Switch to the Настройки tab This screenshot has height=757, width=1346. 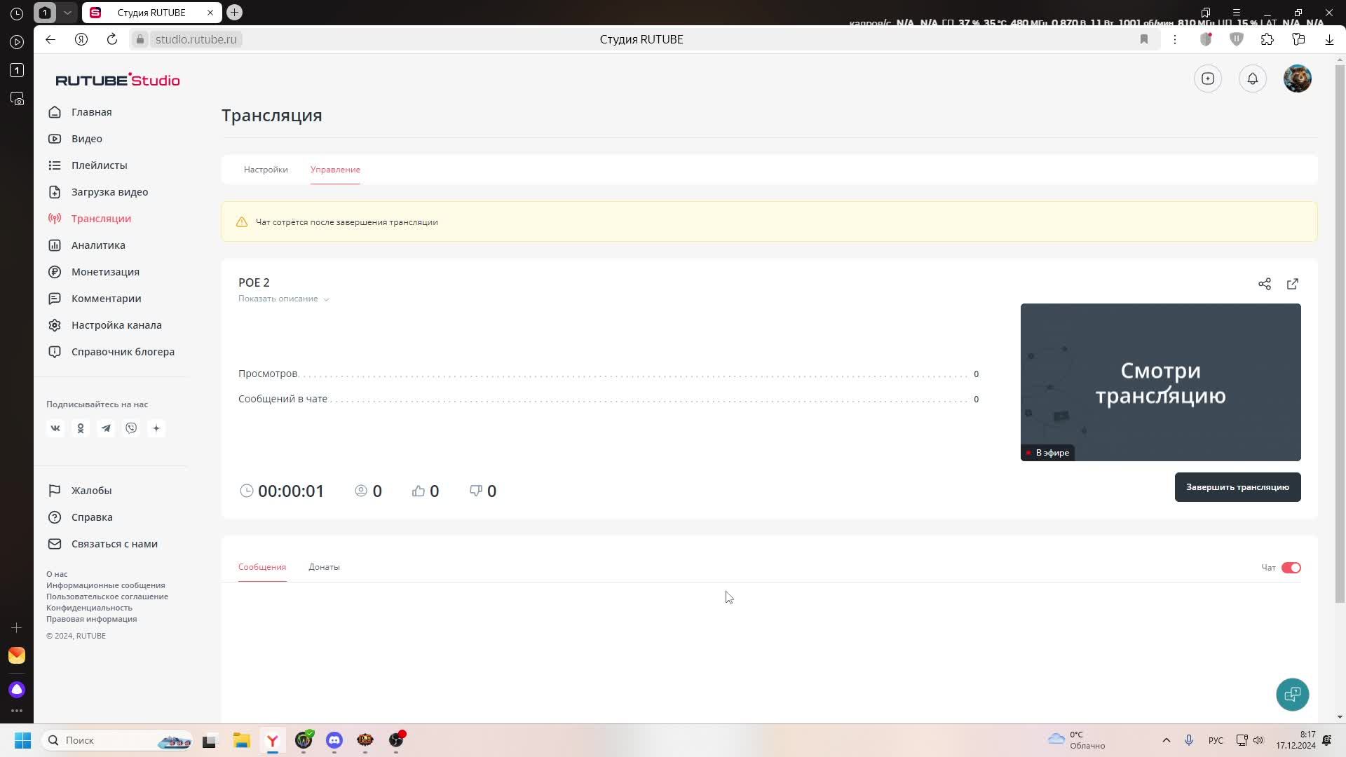[x=266, y=170]
